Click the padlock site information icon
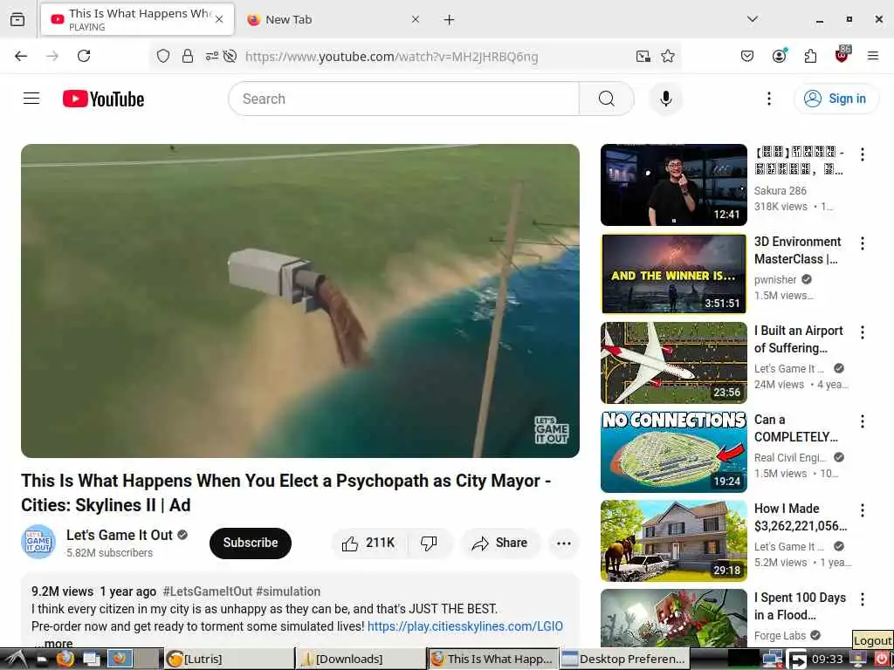The height and width of the screenshot is (670, 894). tap(188, 56)
